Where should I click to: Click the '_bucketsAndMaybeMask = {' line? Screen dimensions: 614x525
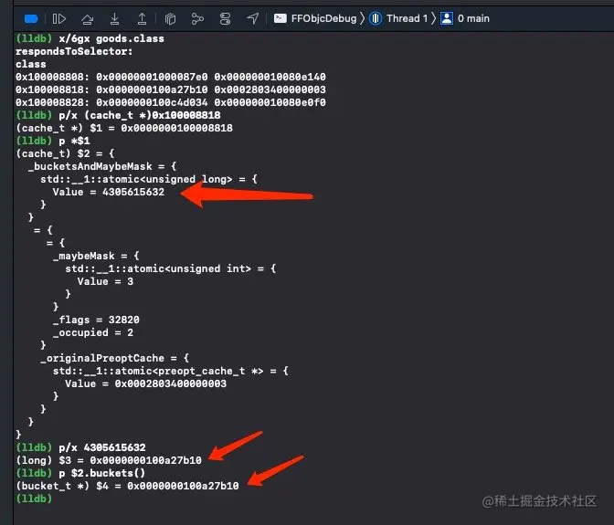point(102,167)
